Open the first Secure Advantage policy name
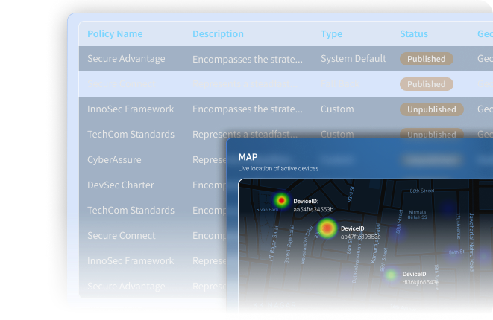 (126, 59)
